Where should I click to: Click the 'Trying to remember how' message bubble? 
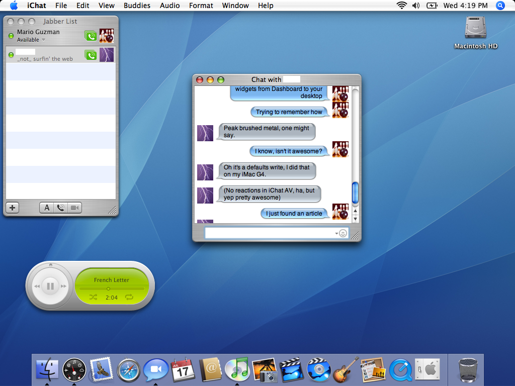point(289,112)
